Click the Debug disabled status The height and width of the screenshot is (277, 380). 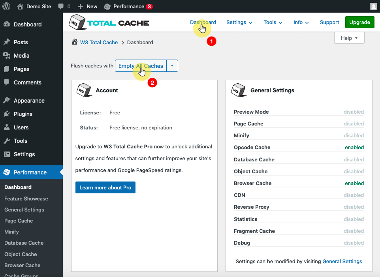click(354, 243)
